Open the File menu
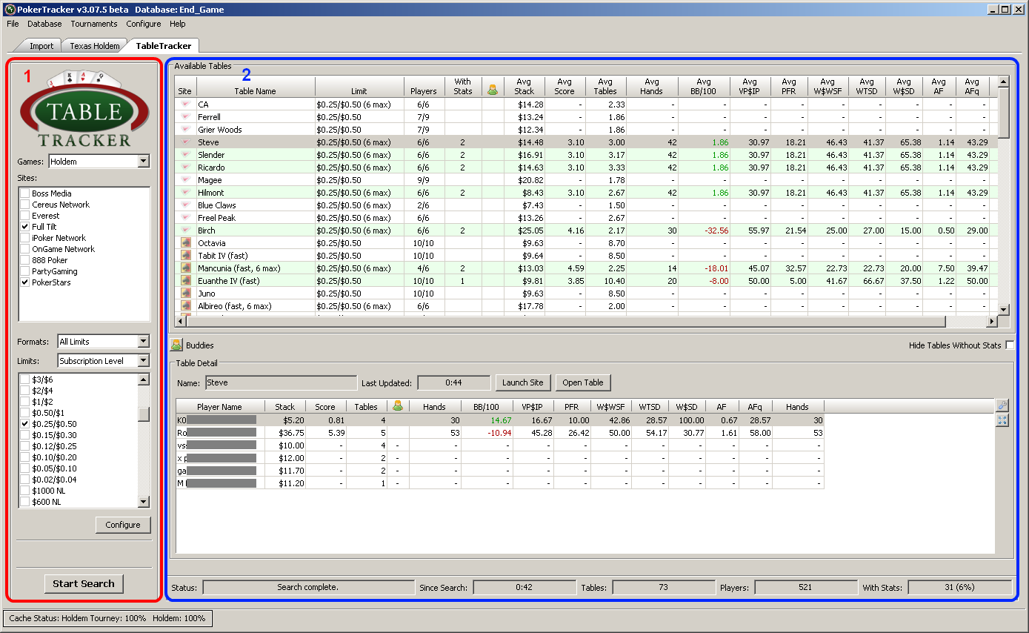This screenshot has width=1029, height=633. (x=13, y=24)
